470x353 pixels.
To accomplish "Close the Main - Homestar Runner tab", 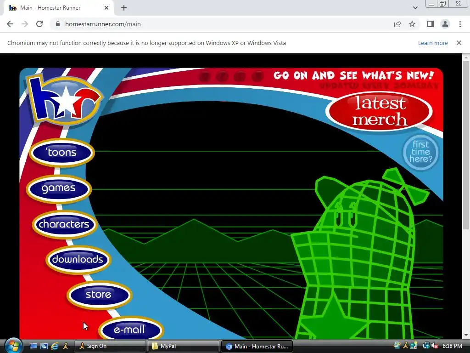I will coord(106,8).
